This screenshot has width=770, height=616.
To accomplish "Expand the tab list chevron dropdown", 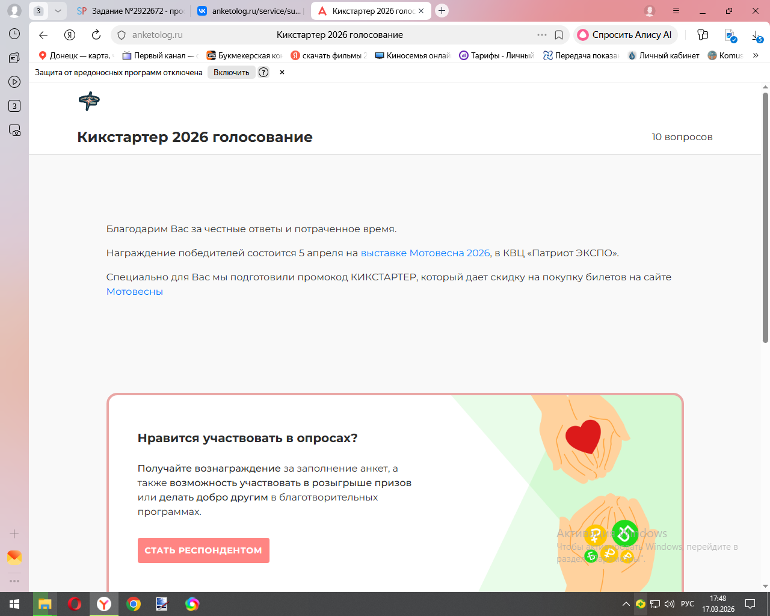I will [x=58, y=11].
